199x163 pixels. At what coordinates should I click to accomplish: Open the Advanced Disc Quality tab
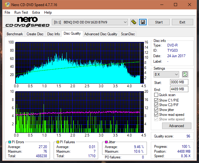(x=101, y=34)
